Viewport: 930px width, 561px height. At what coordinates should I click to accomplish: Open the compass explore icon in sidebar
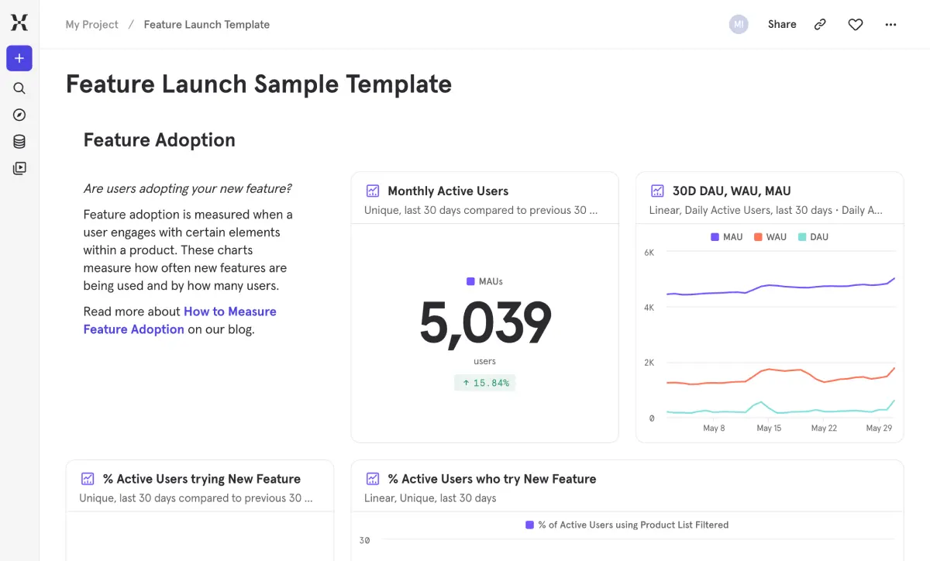pos(19,115)
